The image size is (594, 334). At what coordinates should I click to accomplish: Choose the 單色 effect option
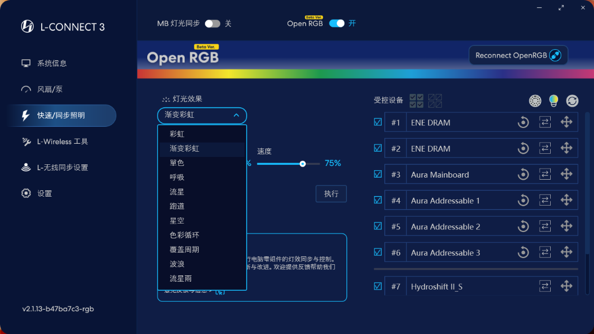[x=202, y=163]
